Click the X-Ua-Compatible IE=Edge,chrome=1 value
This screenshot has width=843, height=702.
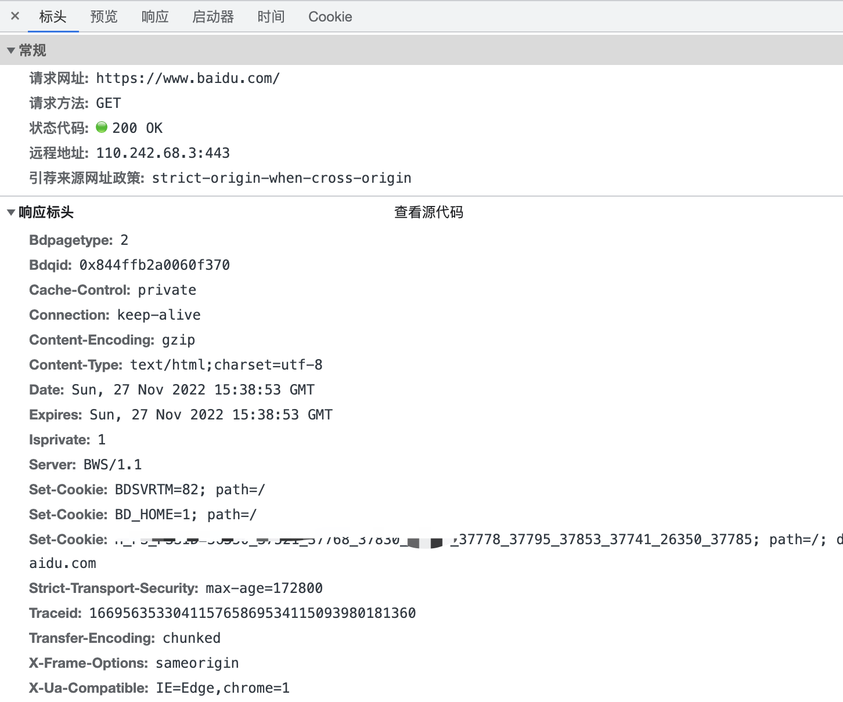point(223,688)
